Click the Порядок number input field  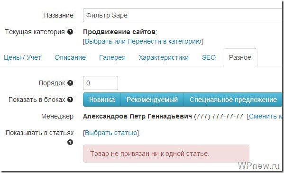click(101, 83)
